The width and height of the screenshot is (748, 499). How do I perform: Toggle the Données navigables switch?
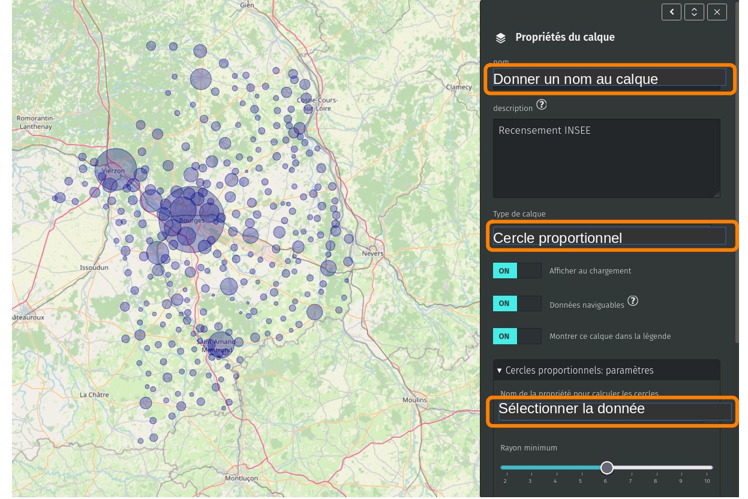[516, 303]
